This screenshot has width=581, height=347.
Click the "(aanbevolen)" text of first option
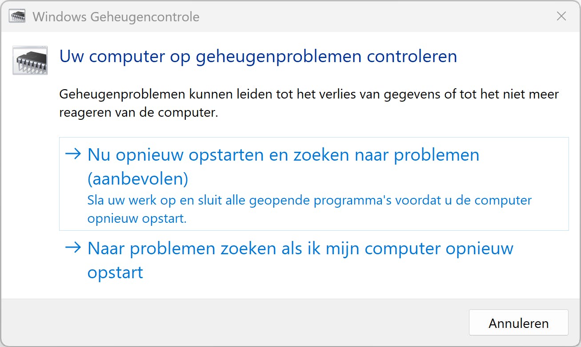click(x=138, y=178)
